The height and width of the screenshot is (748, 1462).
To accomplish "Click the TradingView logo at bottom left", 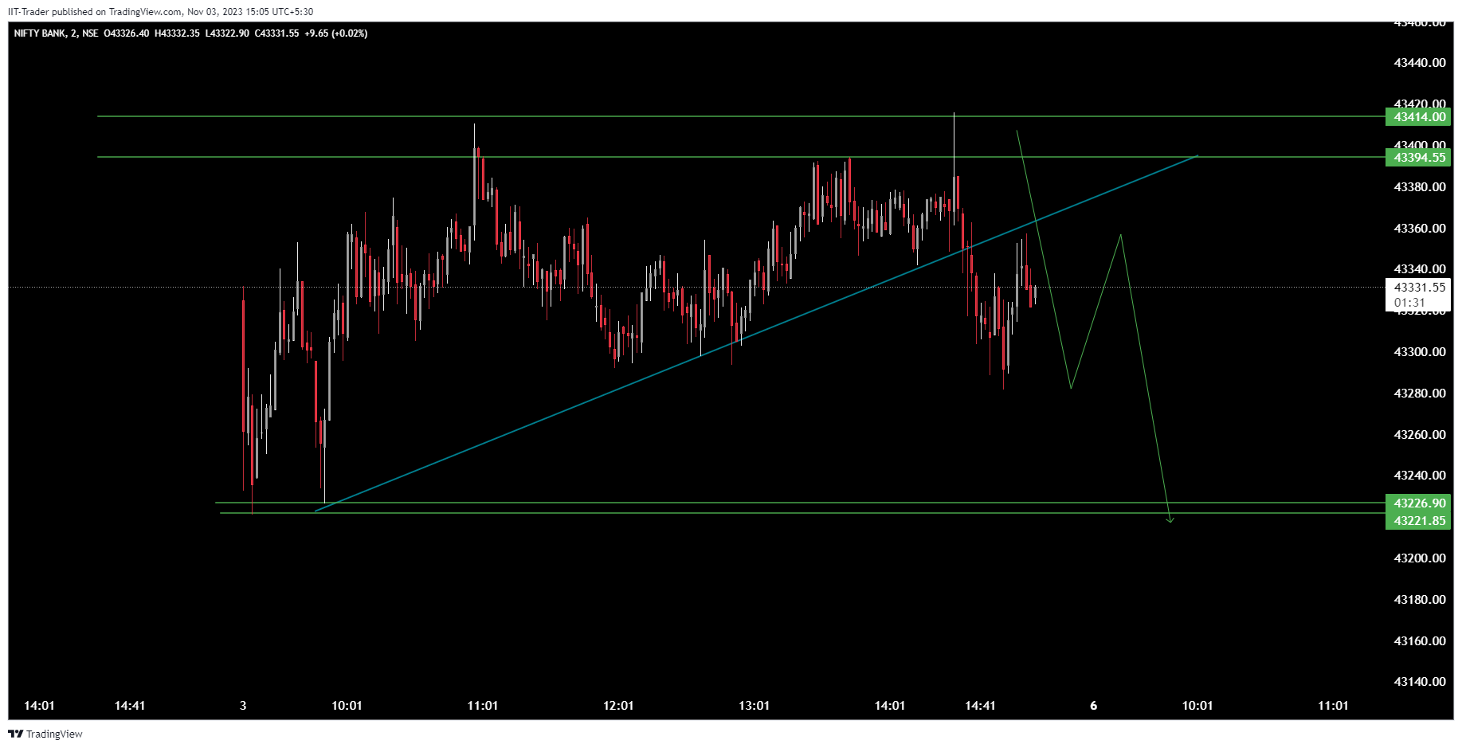I will (45, 734).
